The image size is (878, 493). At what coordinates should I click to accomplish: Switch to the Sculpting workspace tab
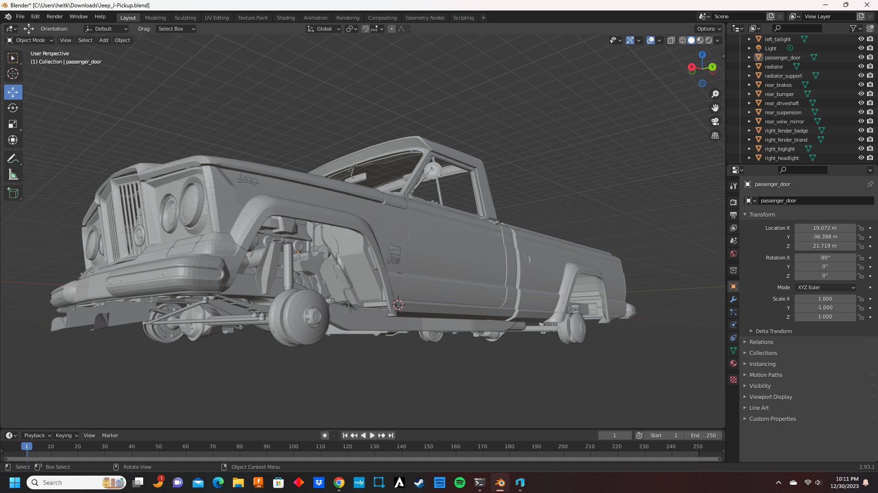pyautogui.click(x=185, y=18)
